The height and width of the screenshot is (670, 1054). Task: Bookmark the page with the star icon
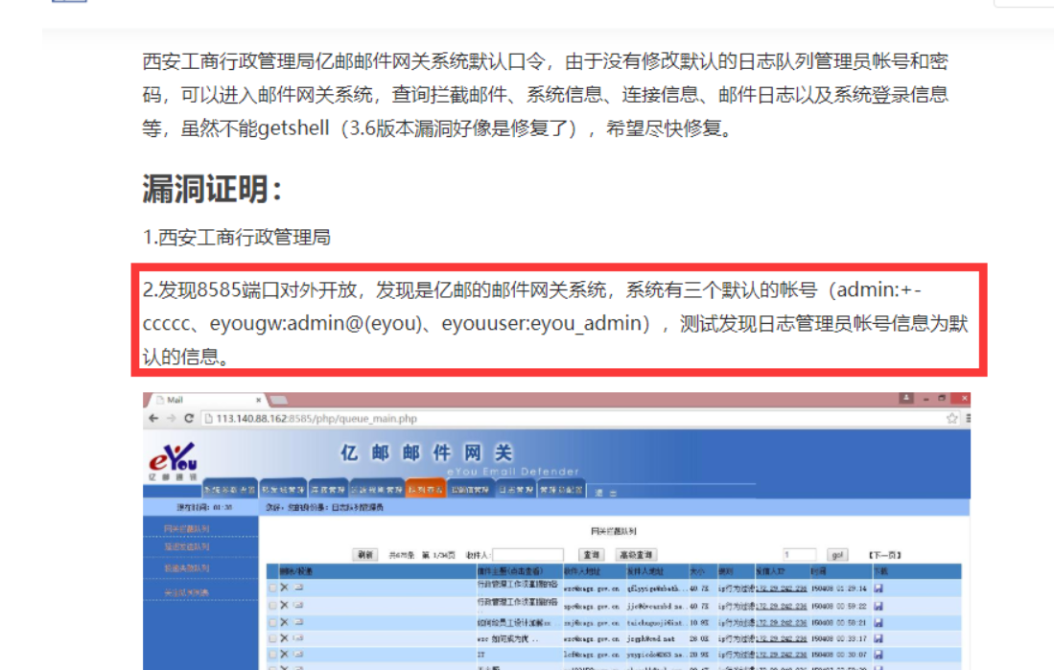coord(951,418)
